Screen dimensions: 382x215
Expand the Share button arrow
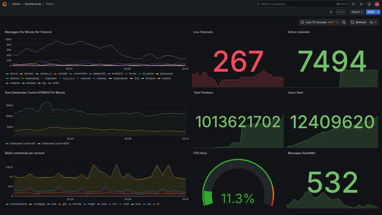coord(378,12)
